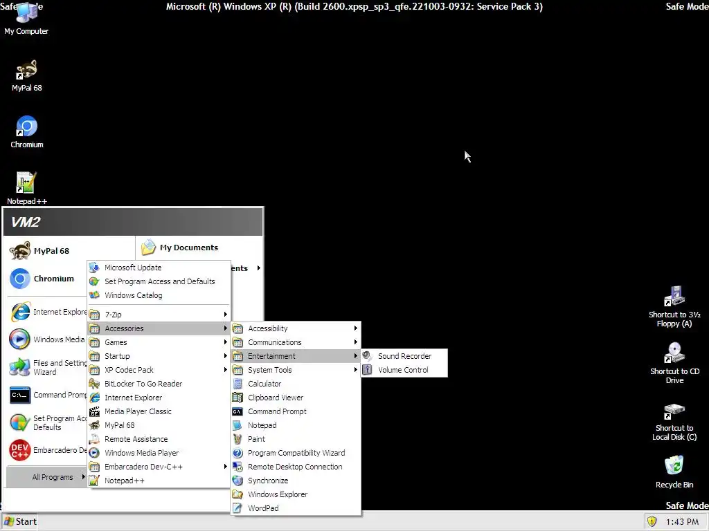This screenshot has height=531, width=709.
Task: Expand the Embarcadero Dev-C++ folder submenu arrow
Action: [225, 467]
